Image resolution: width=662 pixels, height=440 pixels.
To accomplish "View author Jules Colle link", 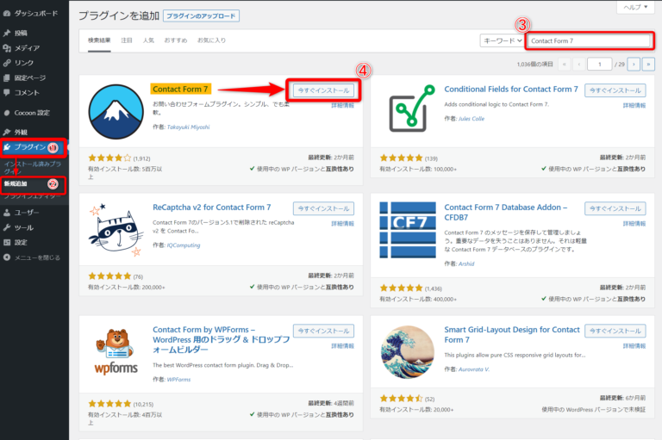I will coord(472,119).
